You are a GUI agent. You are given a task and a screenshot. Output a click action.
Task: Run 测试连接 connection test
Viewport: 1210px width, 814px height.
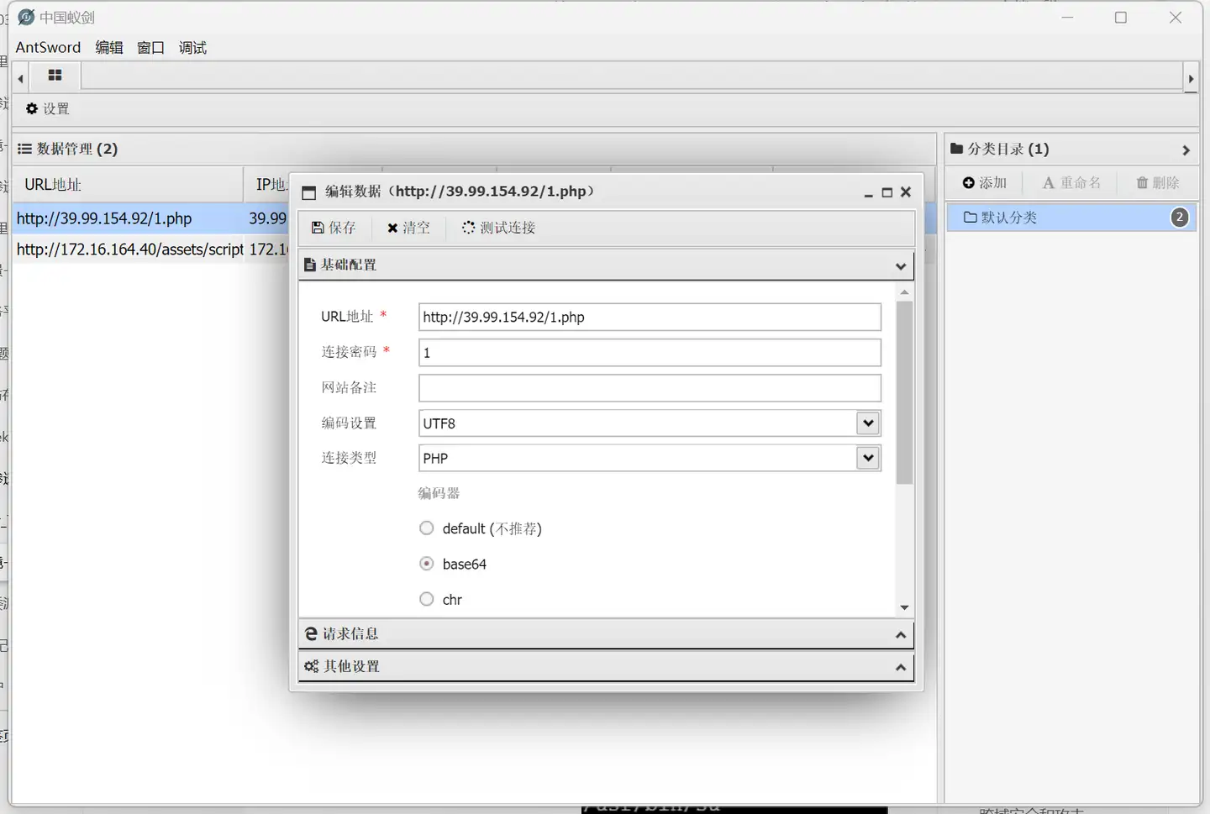[x=498, y=228]
